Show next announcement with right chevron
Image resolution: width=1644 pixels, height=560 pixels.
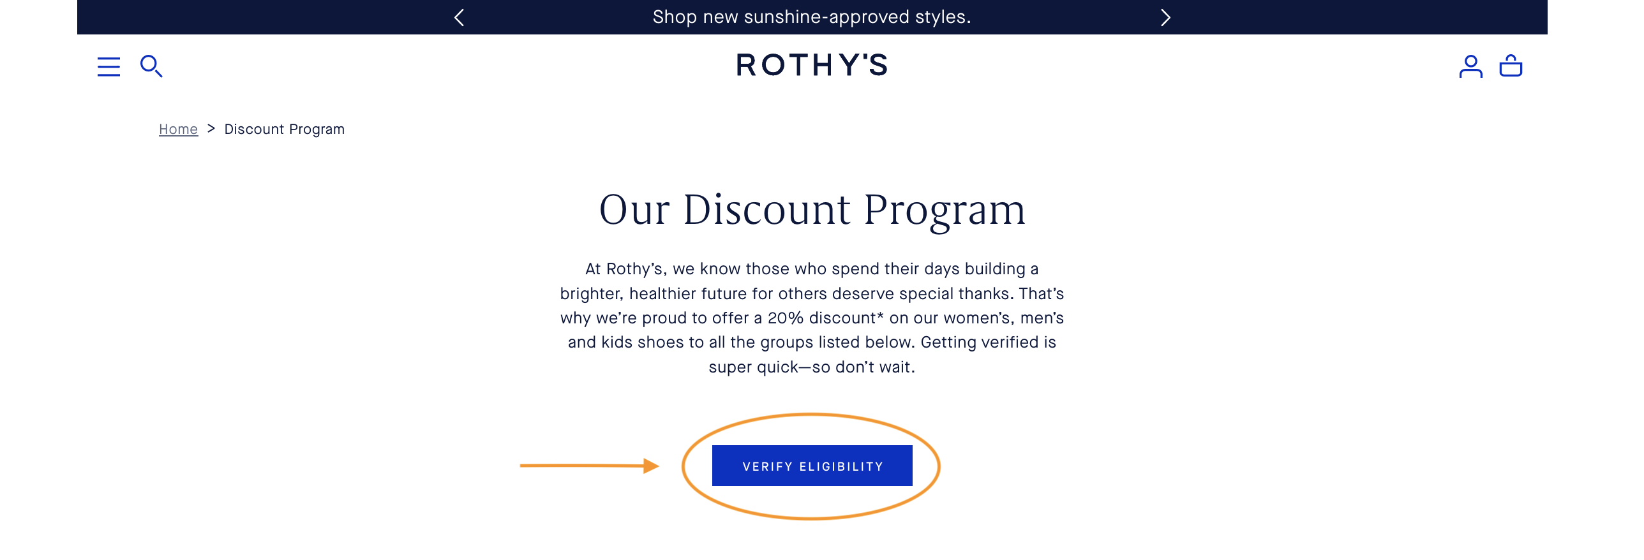point(1165,17)
